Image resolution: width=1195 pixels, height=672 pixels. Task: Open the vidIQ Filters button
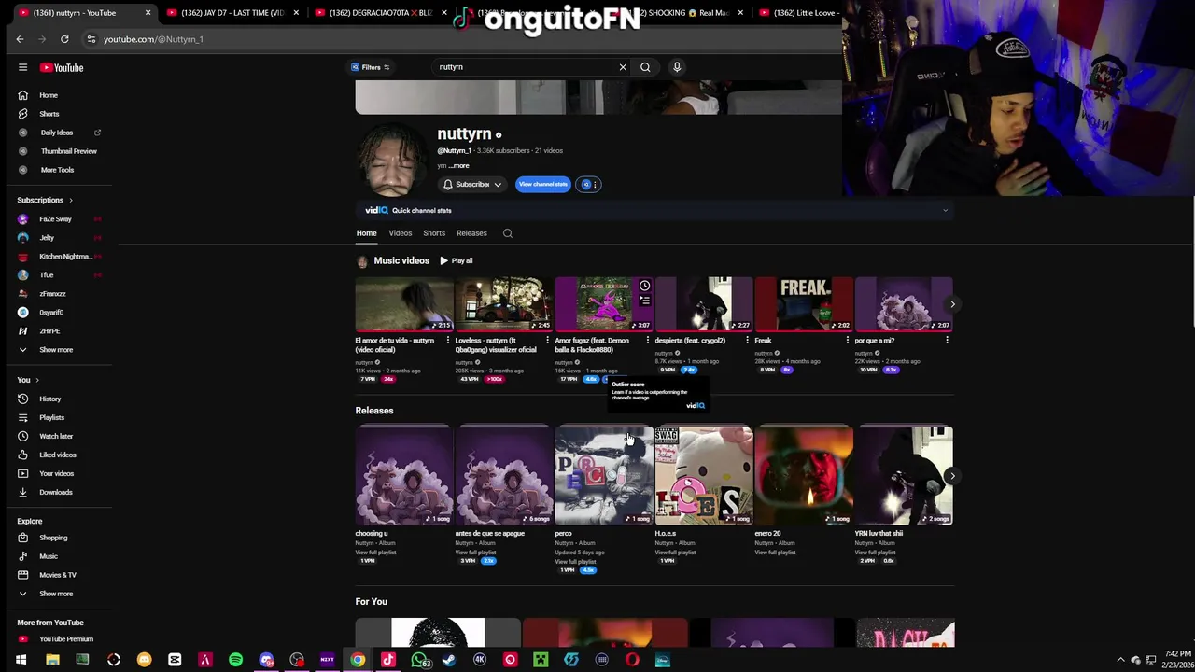click(371, 67)
